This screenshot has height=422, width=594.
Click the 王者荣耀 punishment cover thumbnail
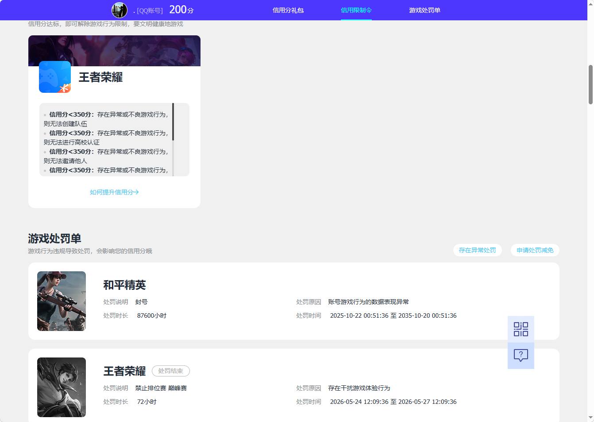[x=62, y=387]
